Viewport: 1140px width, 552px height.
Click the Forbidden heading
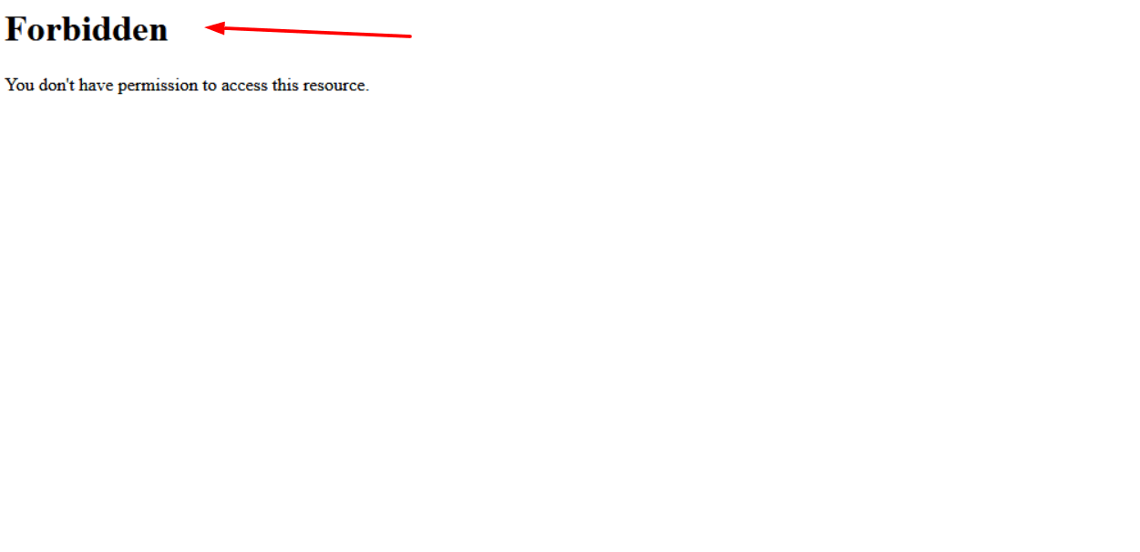87,29
